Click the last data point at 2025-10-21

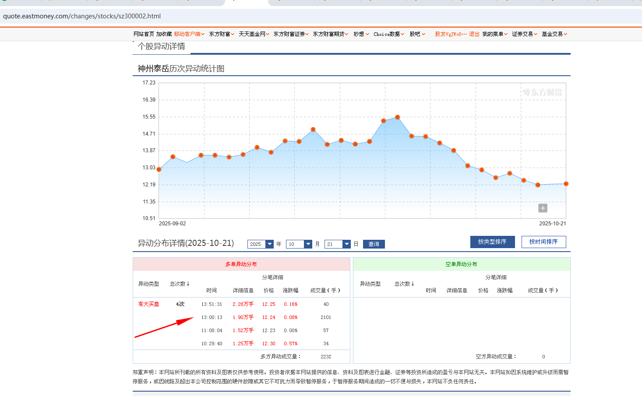[x=566, y=184]
